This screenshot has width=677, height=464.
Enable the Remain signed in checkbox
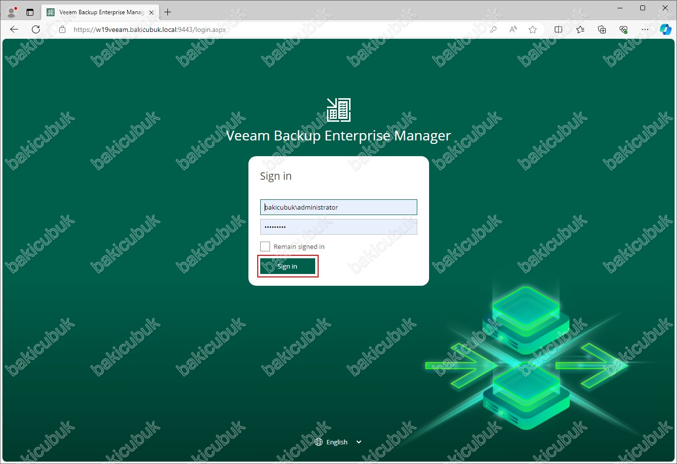pos(265,246)
